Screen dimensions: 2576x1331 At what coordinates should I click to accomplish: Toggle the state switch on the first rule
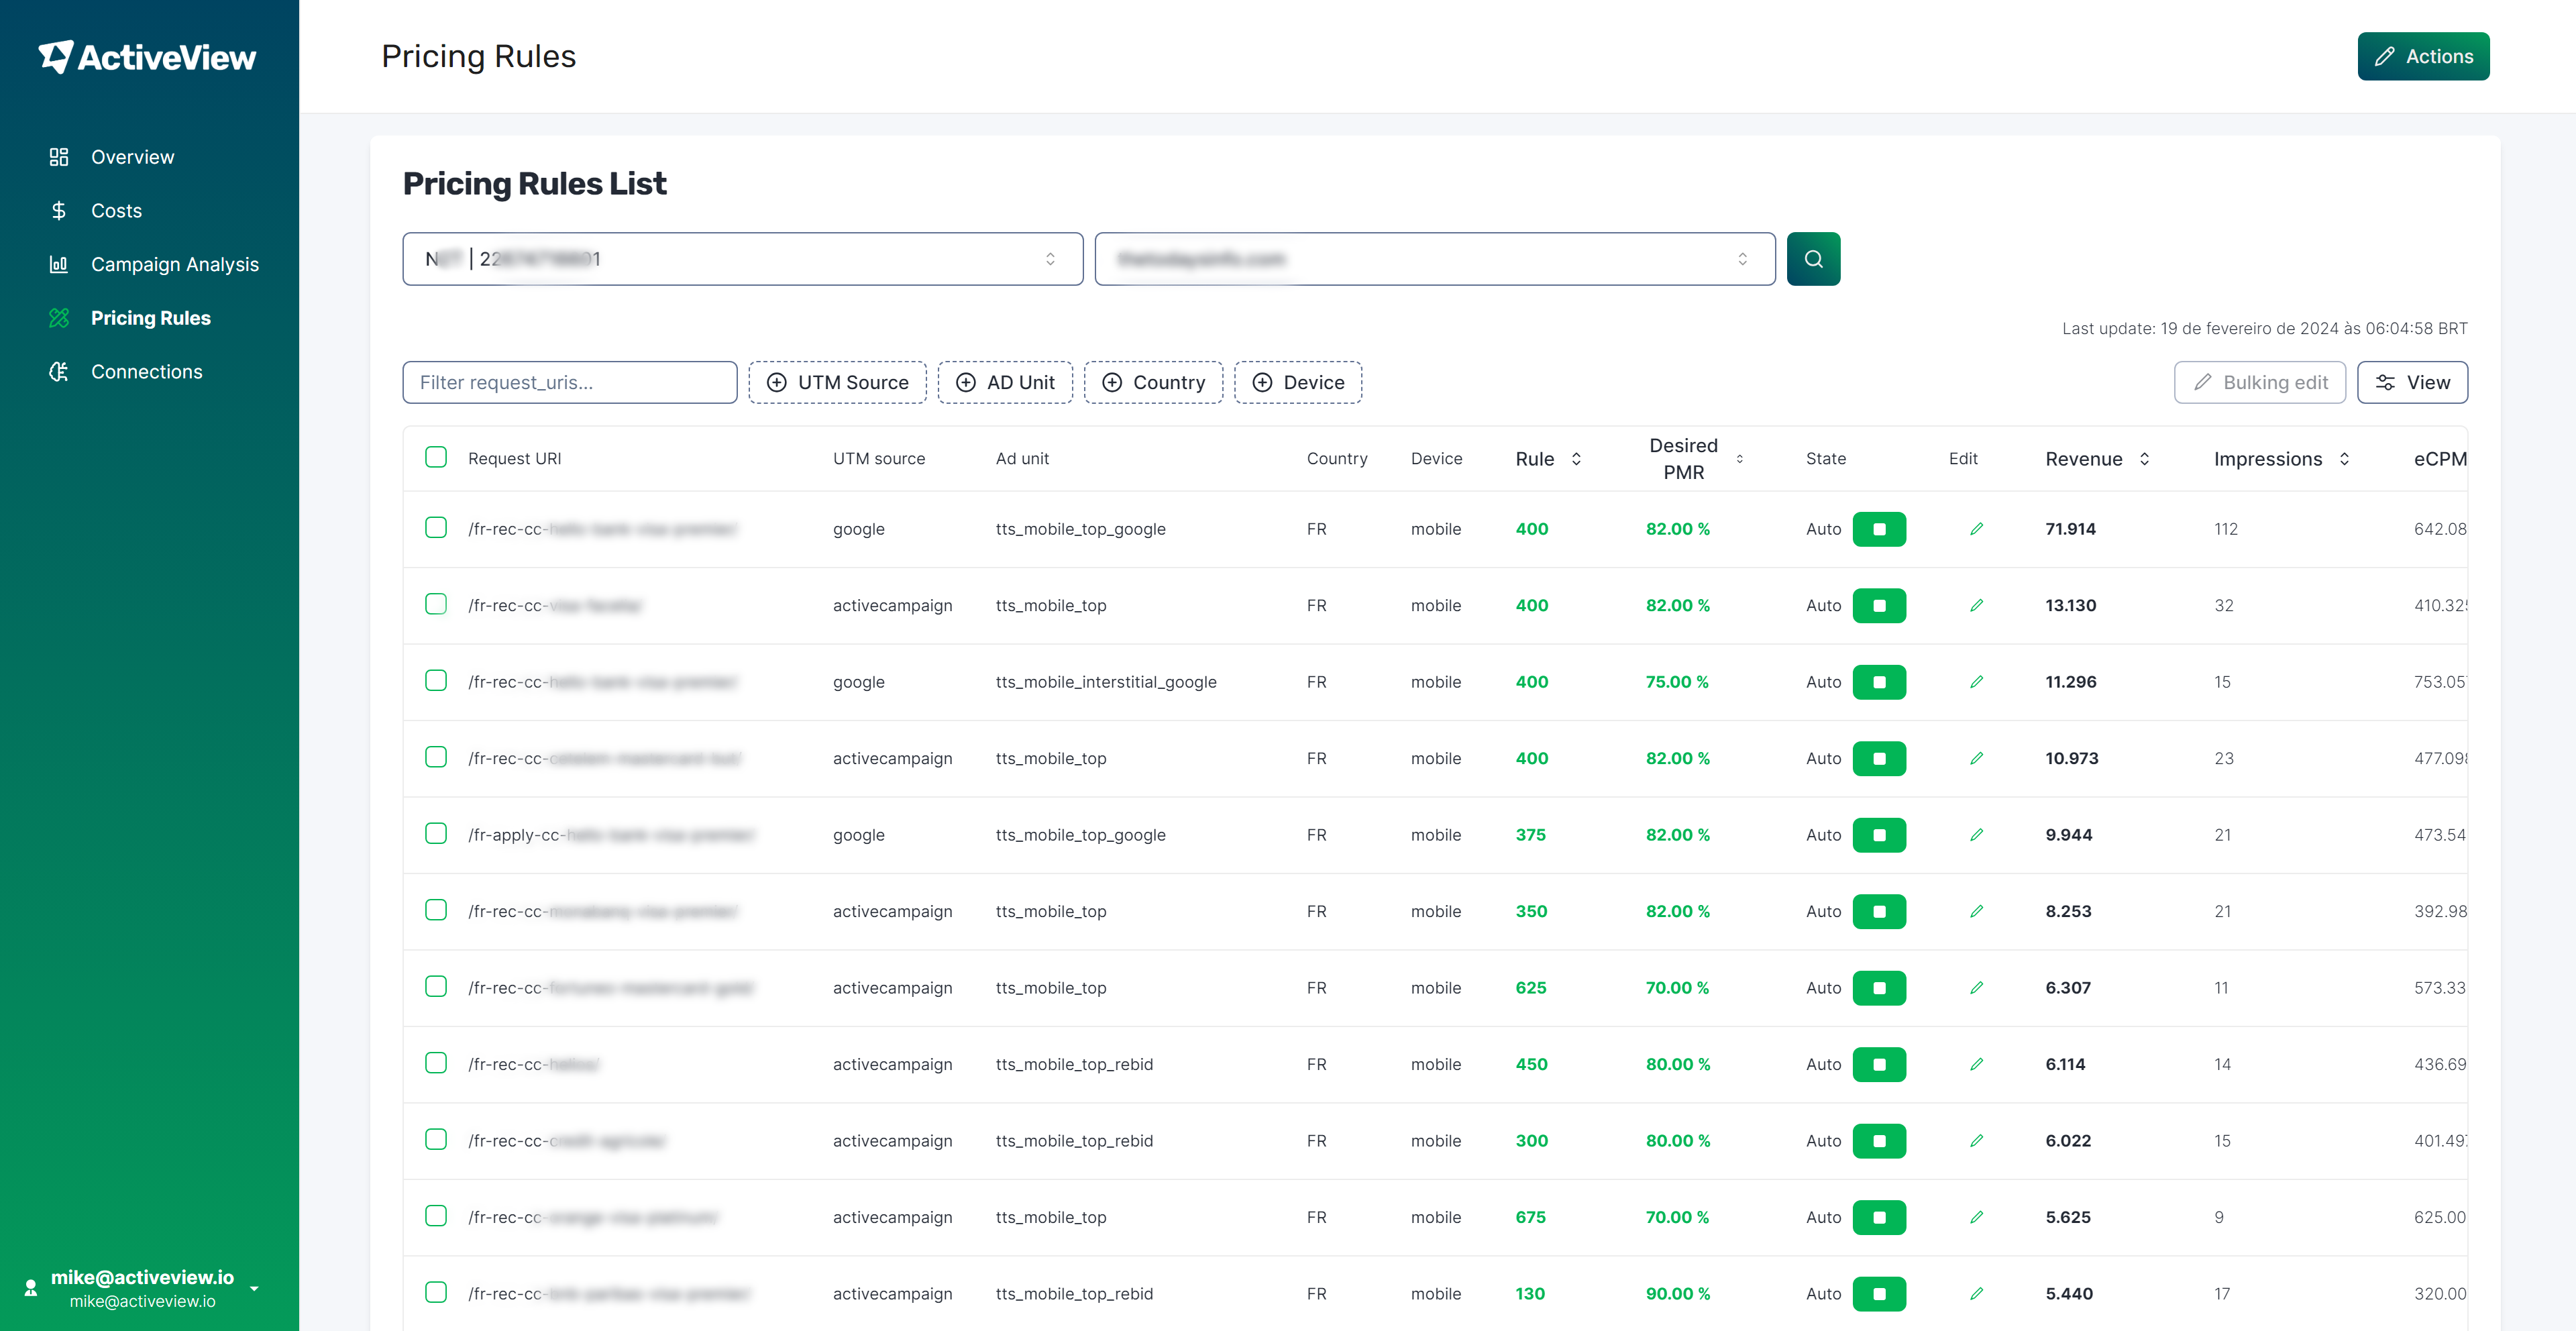tap(1880, 529)
